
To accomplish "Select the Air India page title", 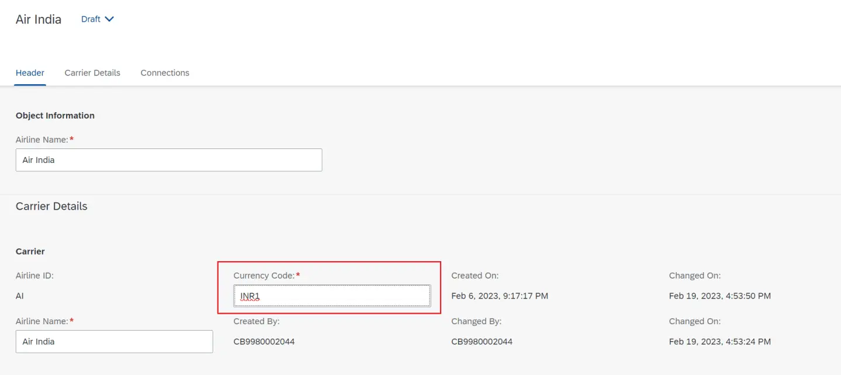I will click(x=39, y=19).
